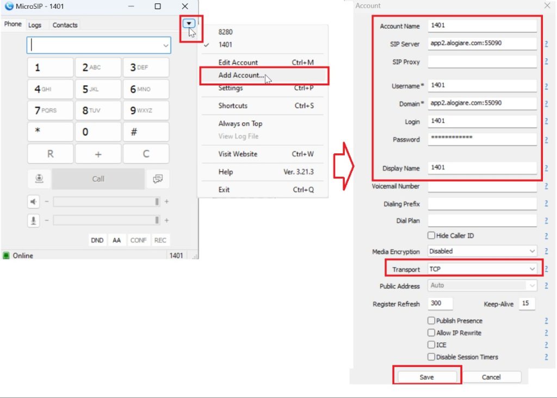
Task: Click the Cancel button in Account dialog
Action: point(491,377)
